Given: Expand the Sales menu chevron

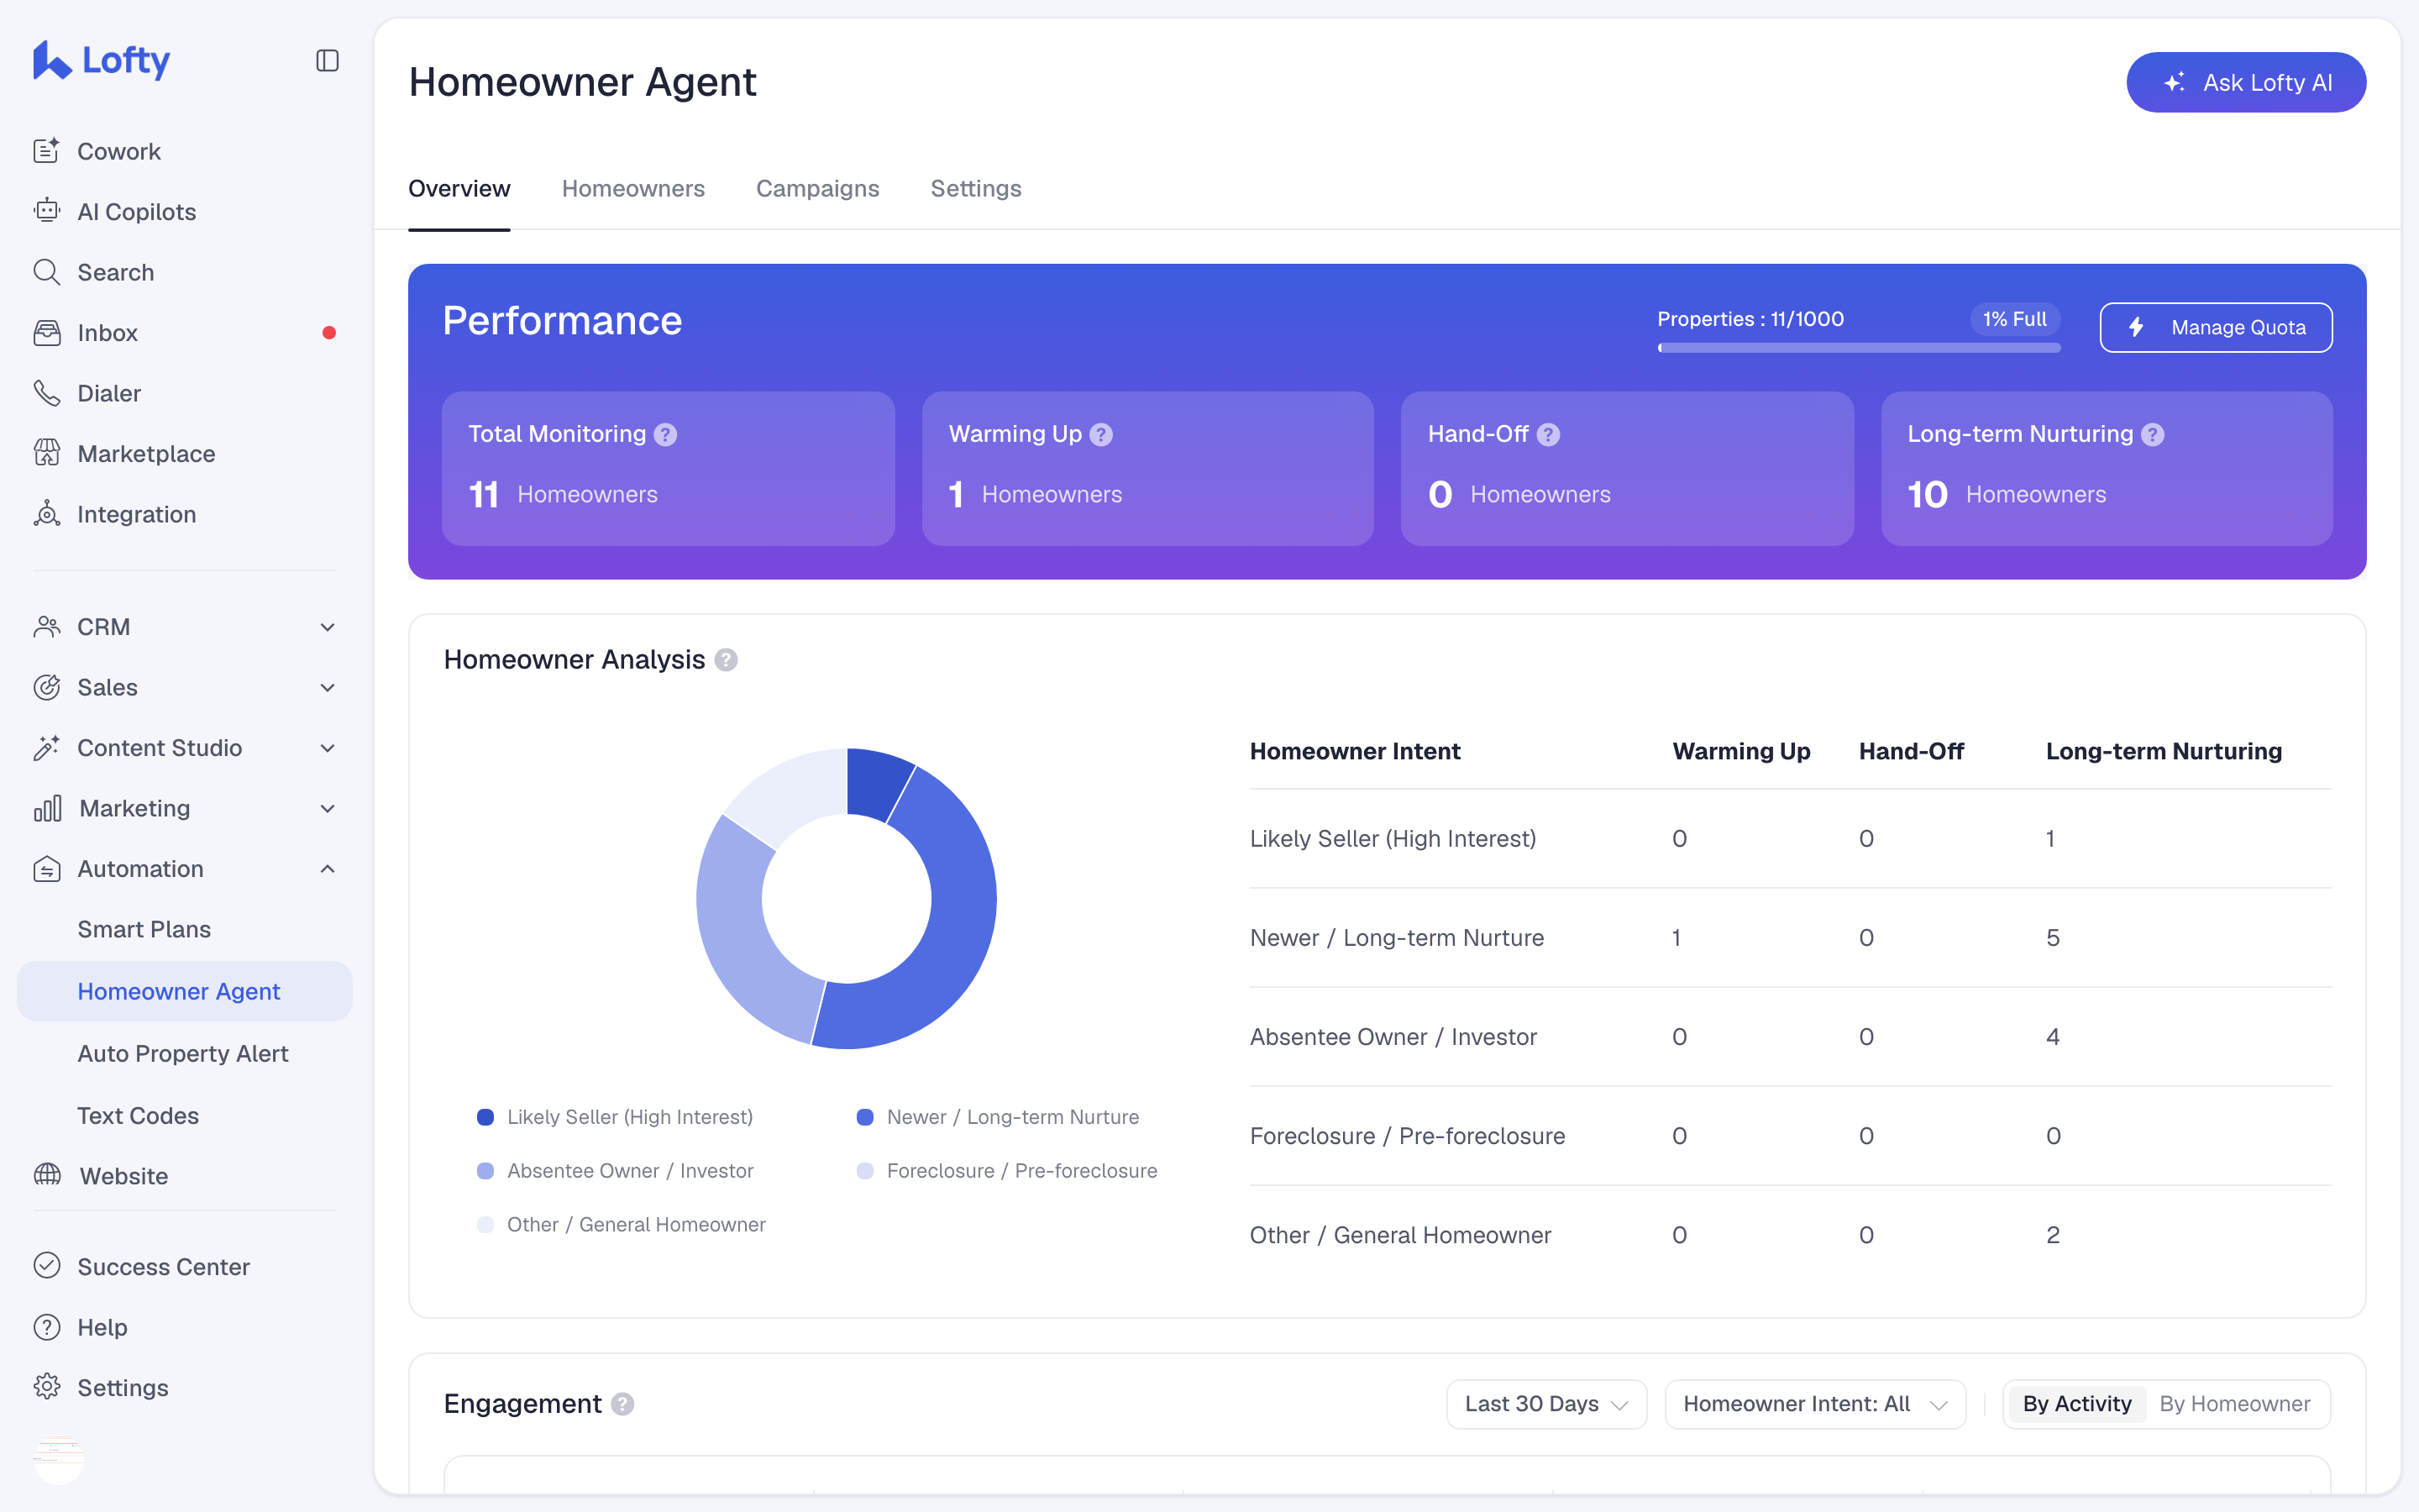Looking at the screenshot, I should pyautogui.click(x=327, y=687).
